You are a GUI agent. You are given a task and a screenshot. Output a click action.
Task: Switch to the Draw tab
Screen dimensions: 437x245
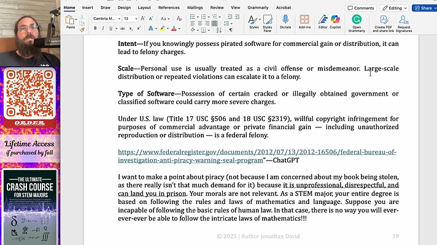tap(106, 7)
